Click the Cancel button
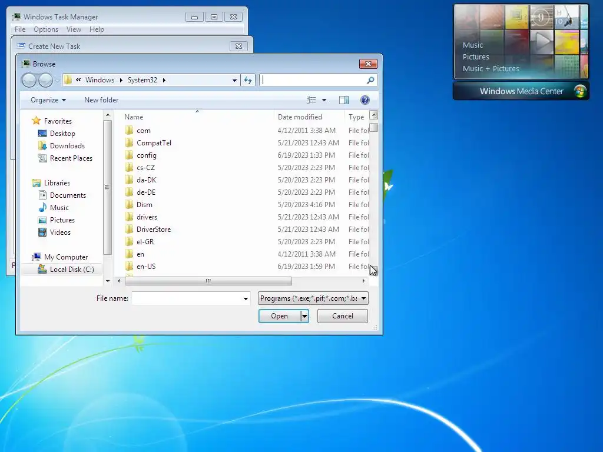 (x=342, y=316)
